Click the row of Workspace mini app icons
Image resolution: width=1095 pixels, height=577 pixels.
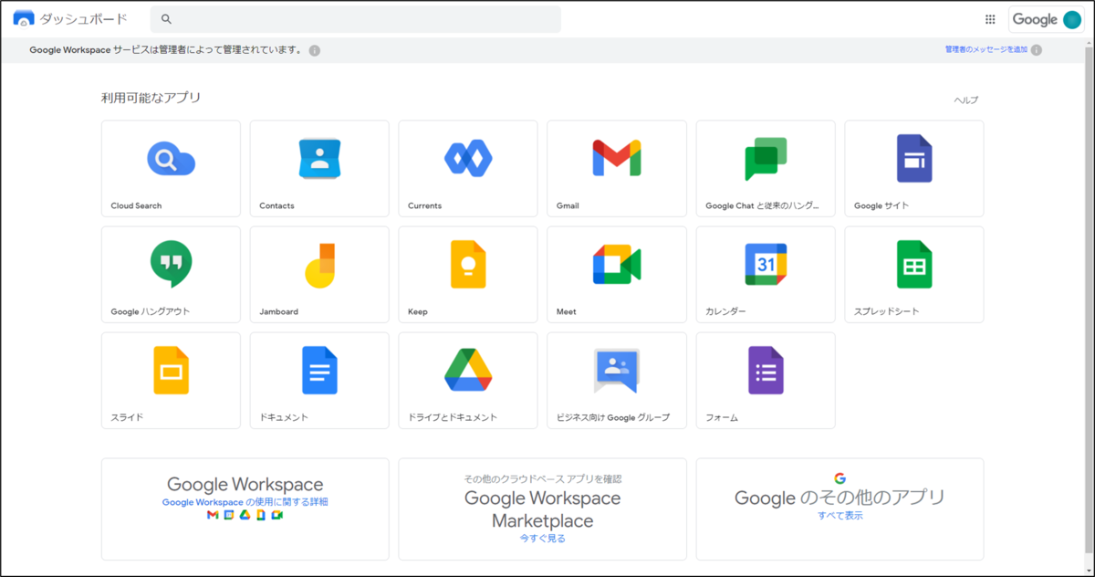point(245,516)
